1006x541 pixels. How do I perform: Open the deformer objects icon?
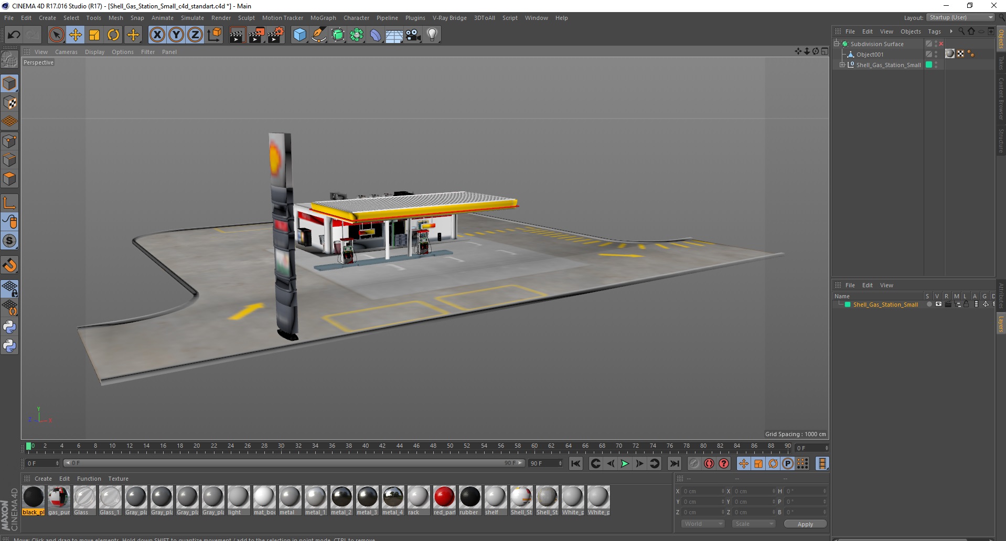(x=376, y=35)
